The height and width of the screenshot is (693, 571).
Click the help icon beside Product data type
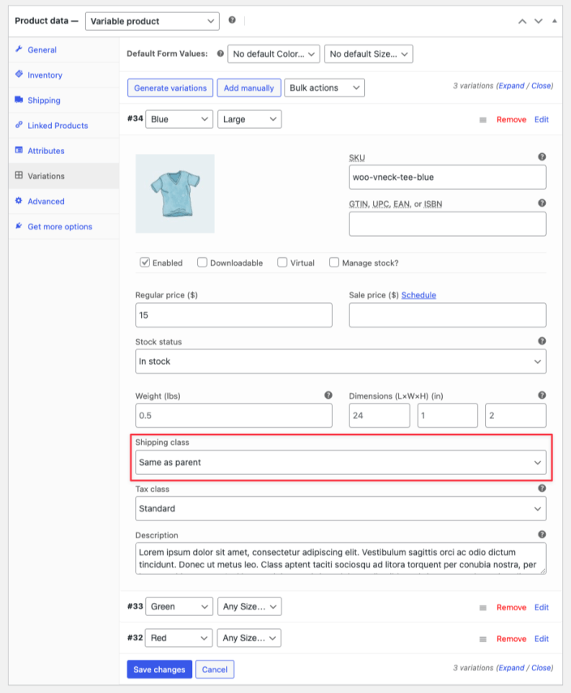click(x=233, y=20)
